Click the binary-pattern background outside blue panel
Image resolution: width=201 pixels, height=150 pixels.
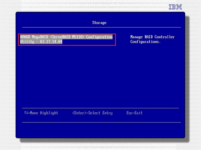8,75
